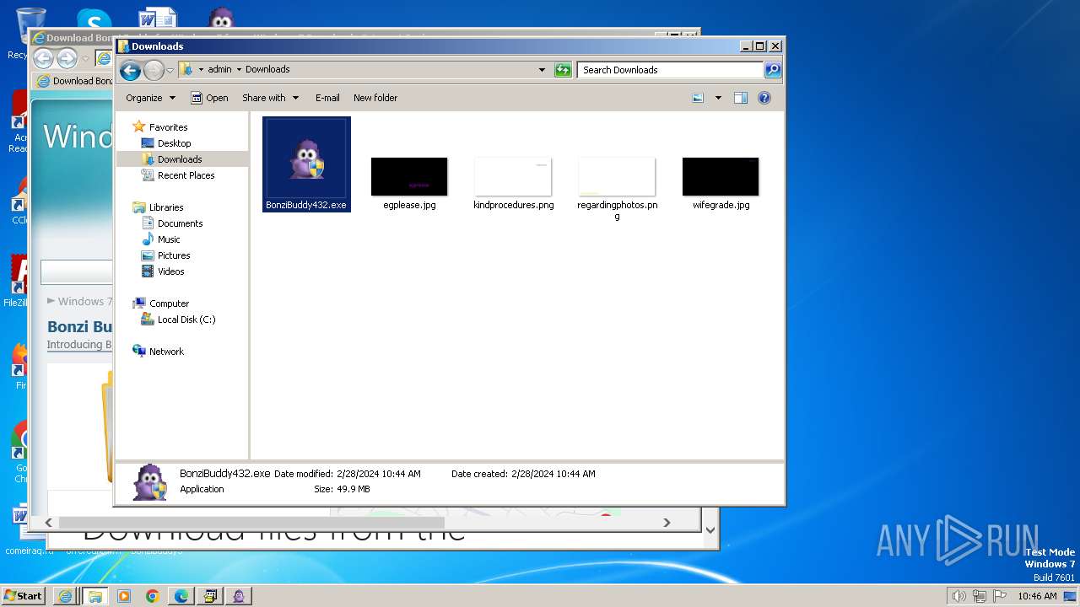Open recent pages dropdown beside navigation arrows
This screenshot has height=607, width=1080.
click(170, 70)
